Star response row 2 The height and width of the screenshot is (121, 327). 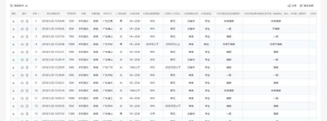pos(13,29)
